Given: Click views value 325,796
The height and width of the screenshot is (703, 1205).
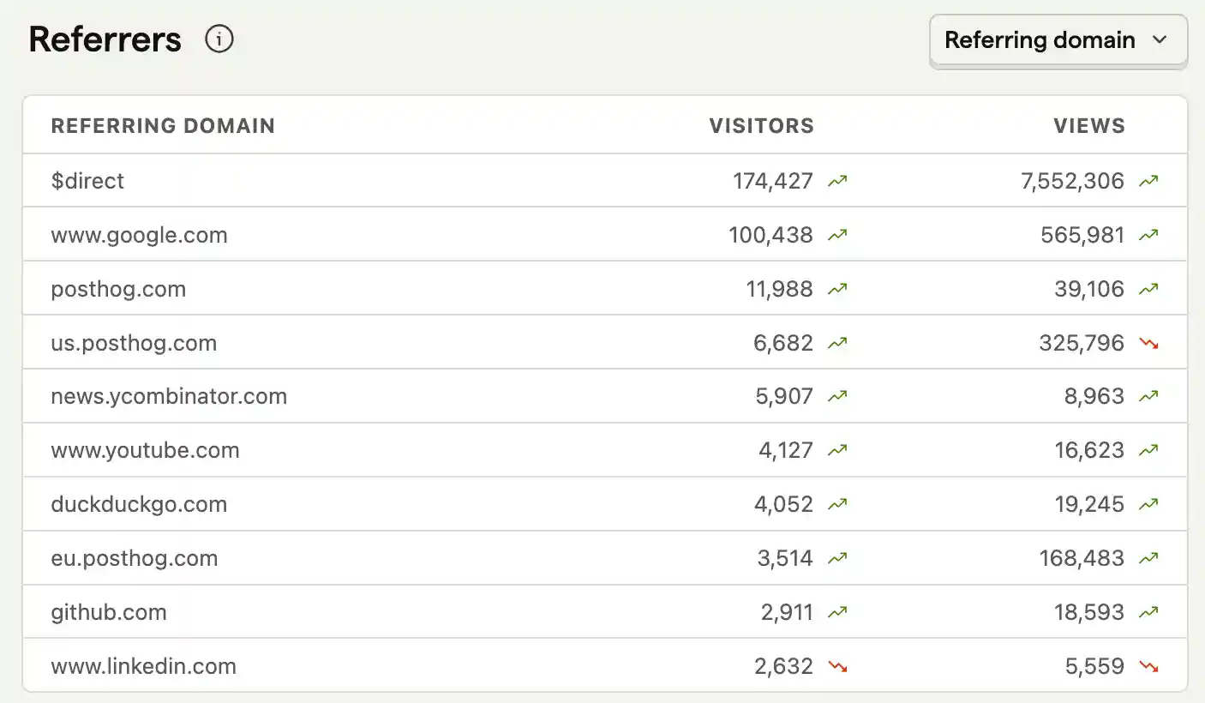Looking at the screenshot, I should (x=1082, y=343).
